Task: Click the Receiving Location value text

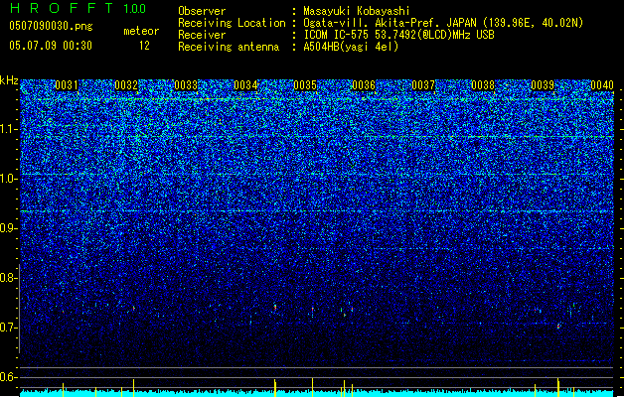Action: click(443, 23)
